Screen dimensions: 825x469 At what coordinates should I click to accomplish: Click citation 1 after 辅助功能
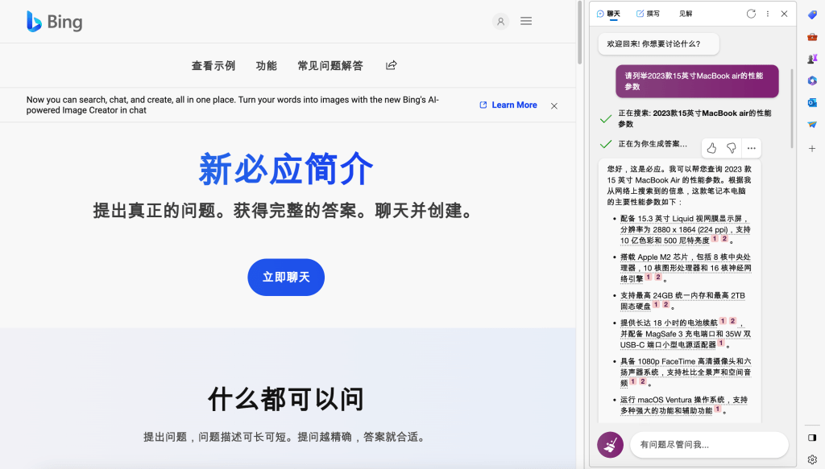click(717, 409)
